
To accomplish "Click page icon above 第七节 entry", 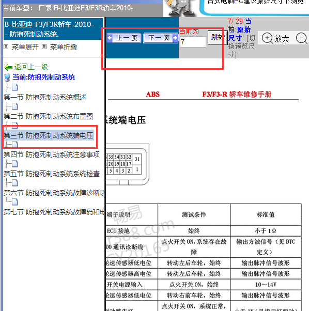I will 15,202.
